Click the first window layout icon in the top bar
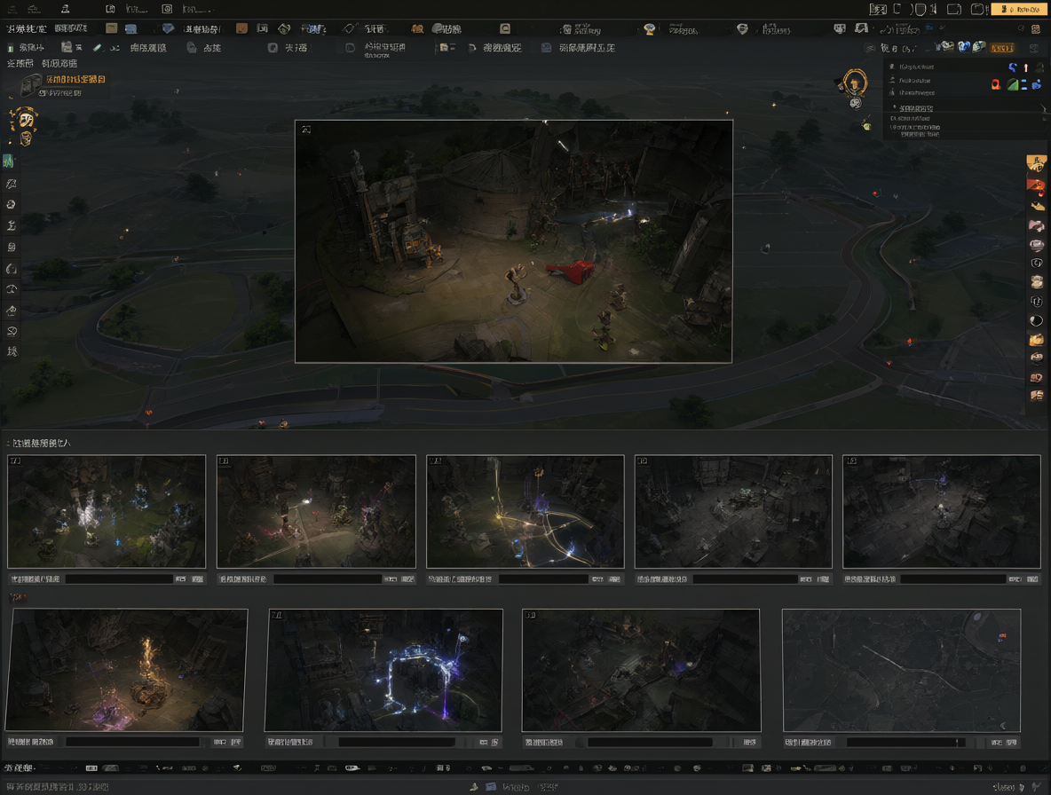Image resolution: width=1051 pixels, height=795 pixels. (x=877, y=10)
